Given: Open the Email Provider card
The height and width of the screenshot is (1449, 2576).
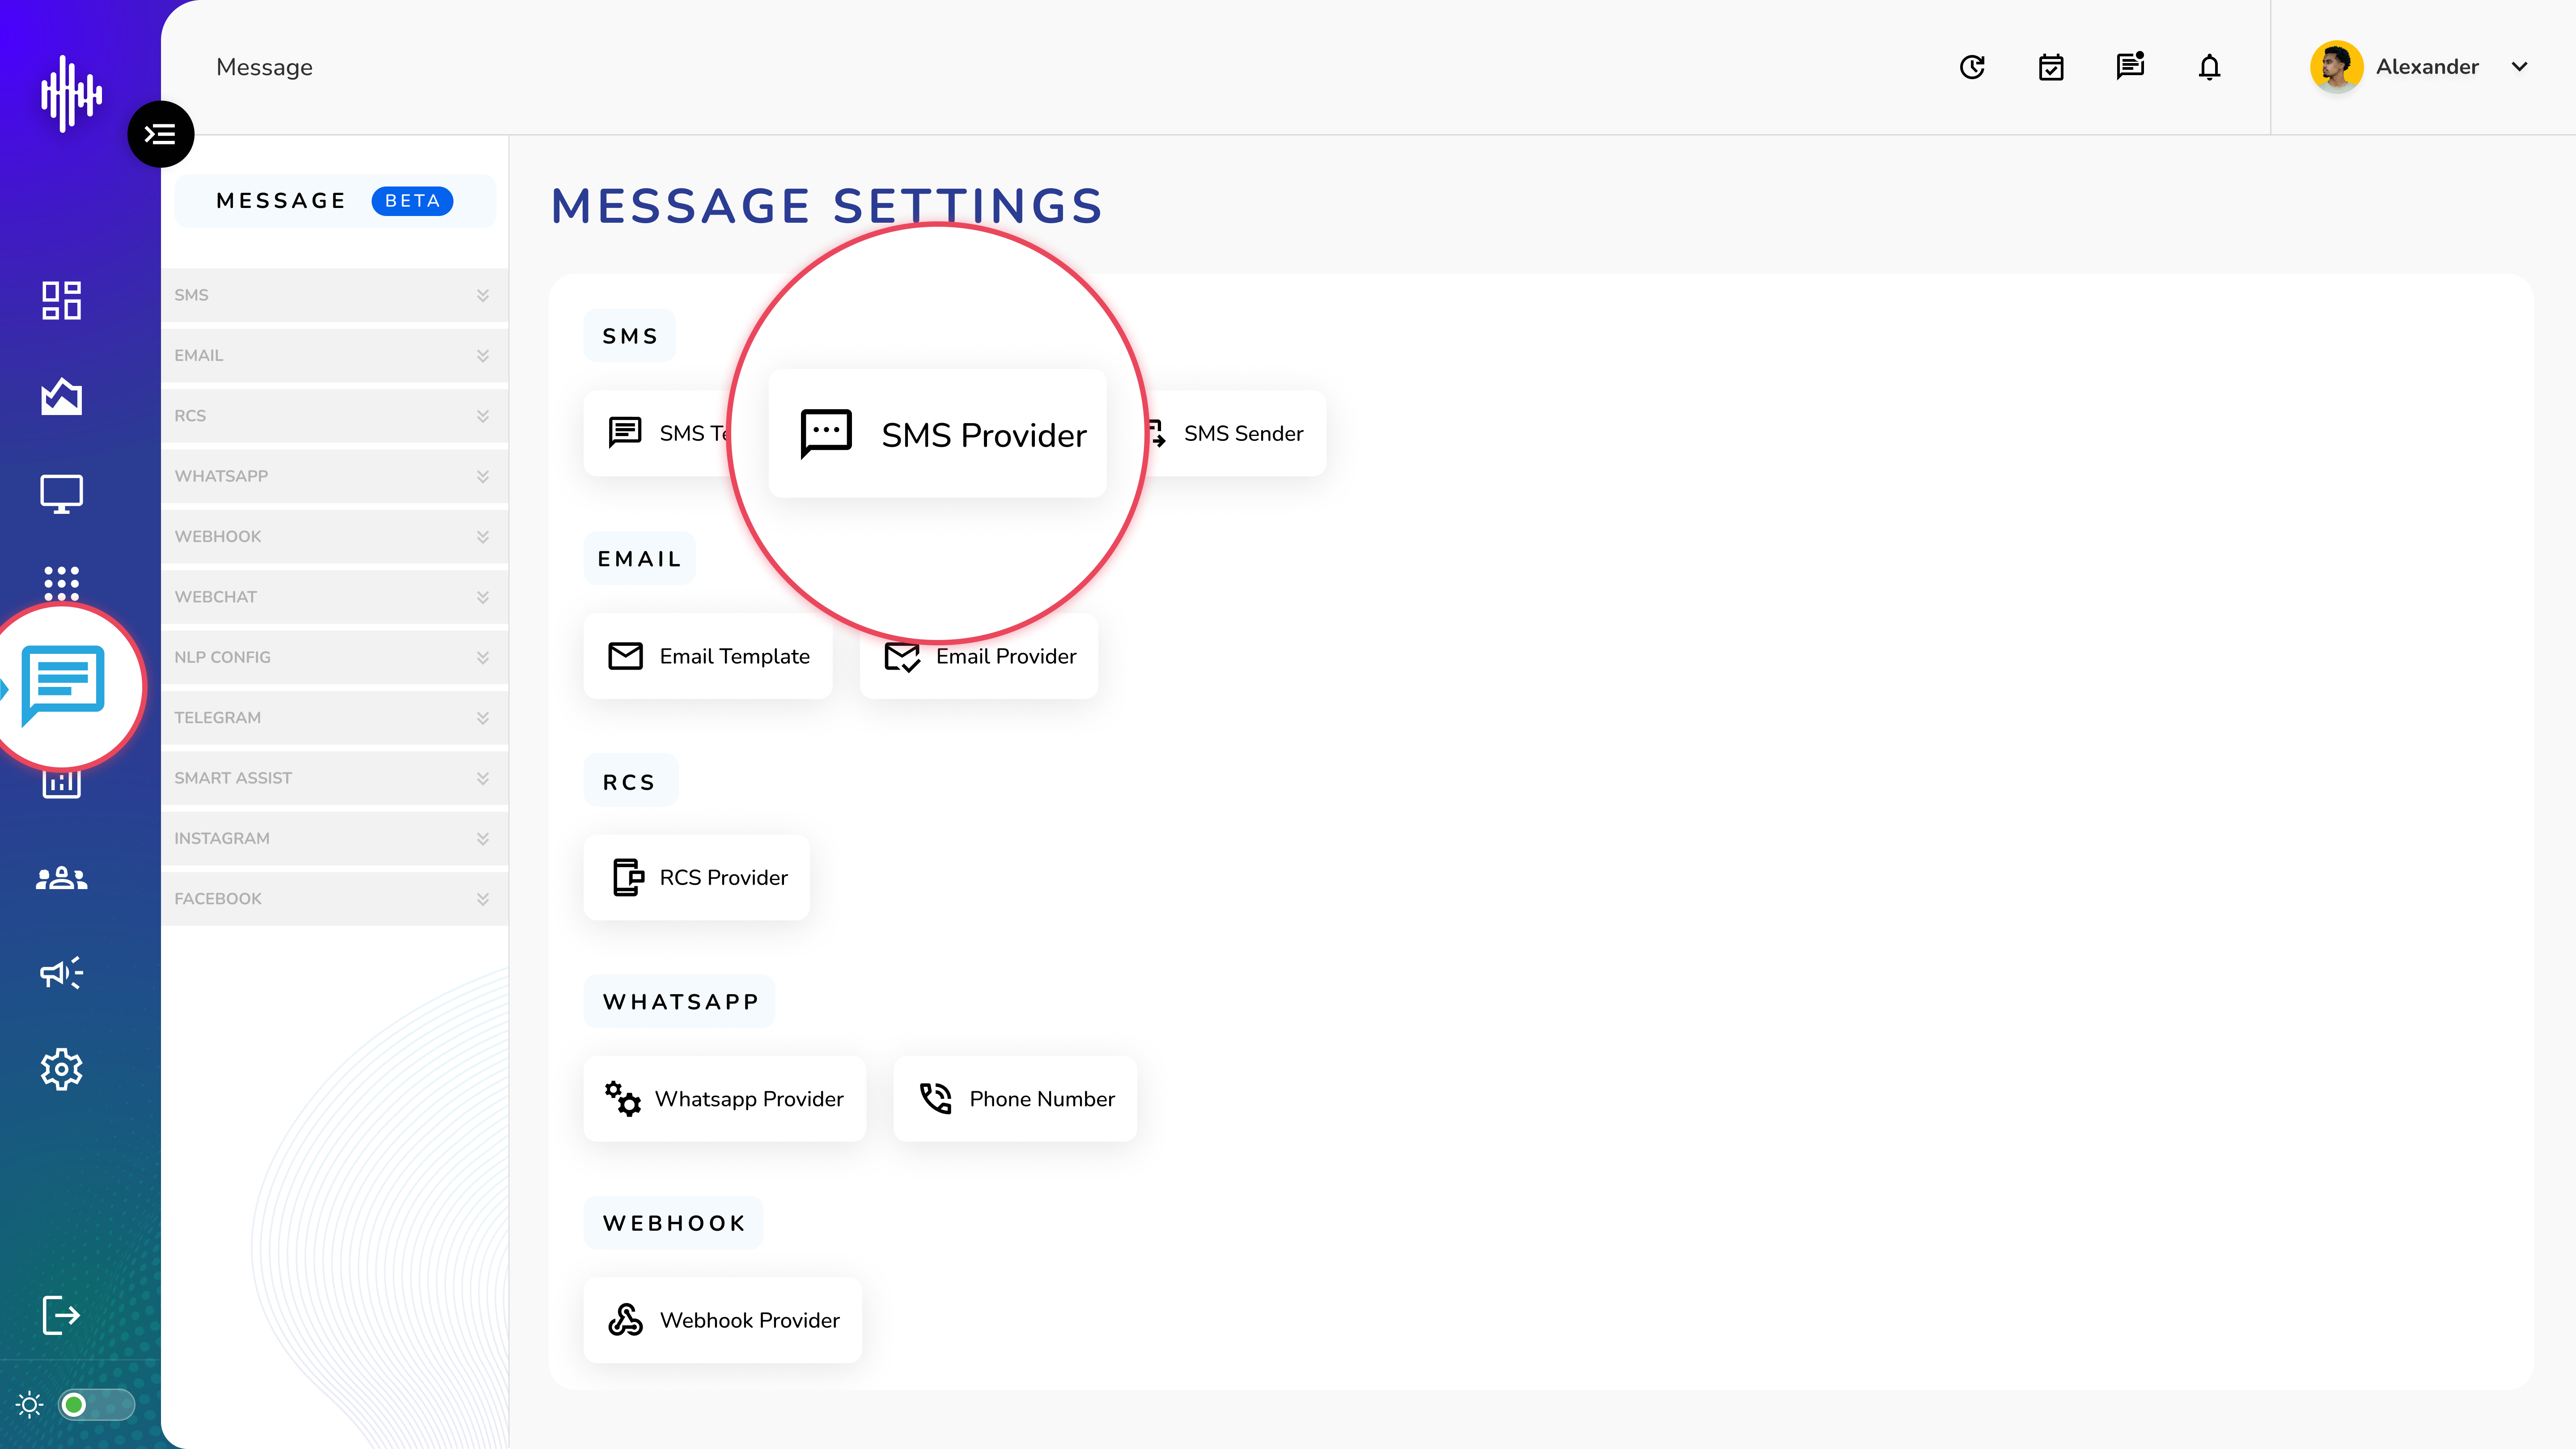Looking at the screenshot, I should [979, 656].
